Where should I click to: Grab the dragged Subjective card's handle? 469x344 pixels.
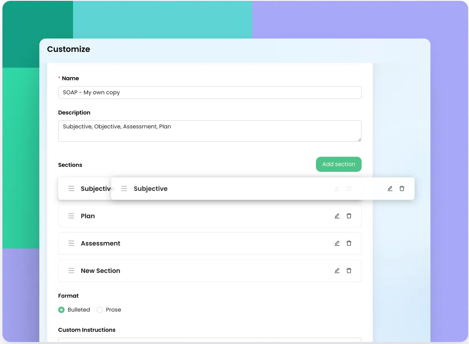click(x=124, y=188)
